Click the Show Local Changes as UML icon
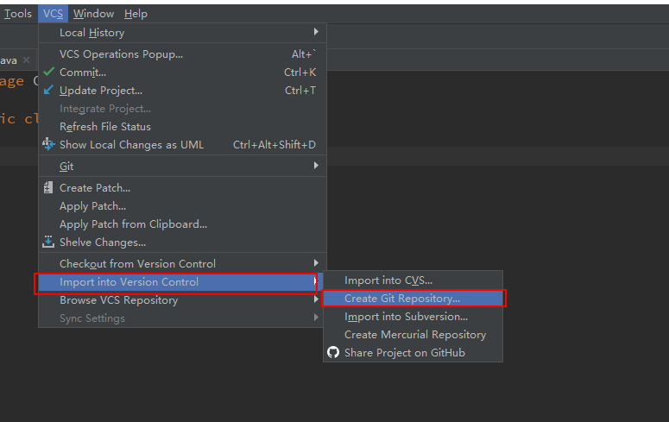Screen dimensions: 669x422 pyautogui.click(x=48, y=144)
